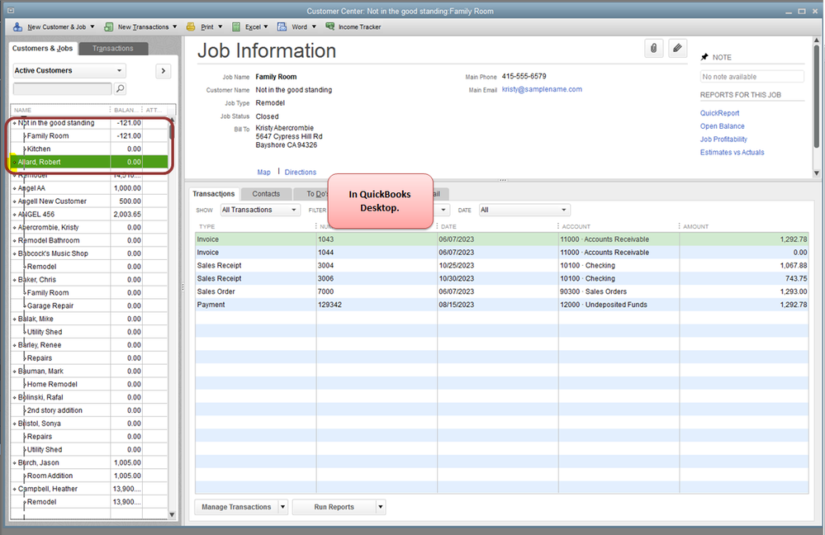Select Sales Order 7000 row

click(501, 291)
